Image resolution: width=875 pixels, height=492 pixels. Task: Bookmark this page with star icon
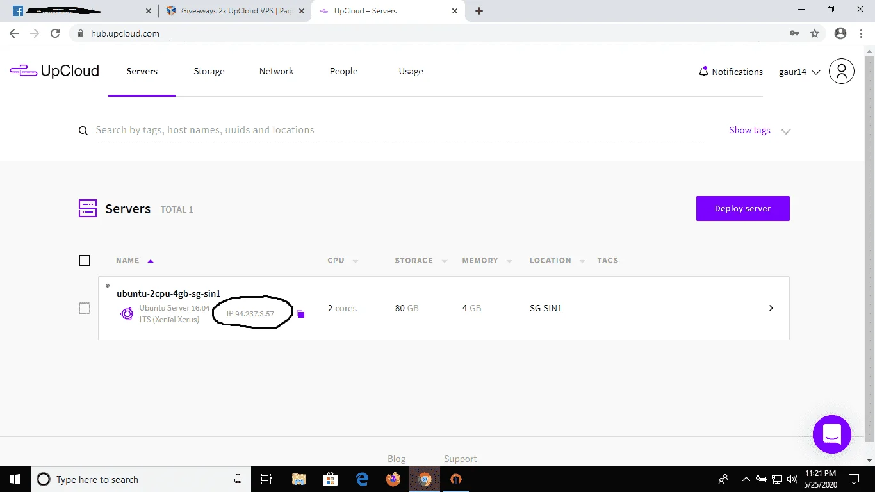(x=815, y=33)
